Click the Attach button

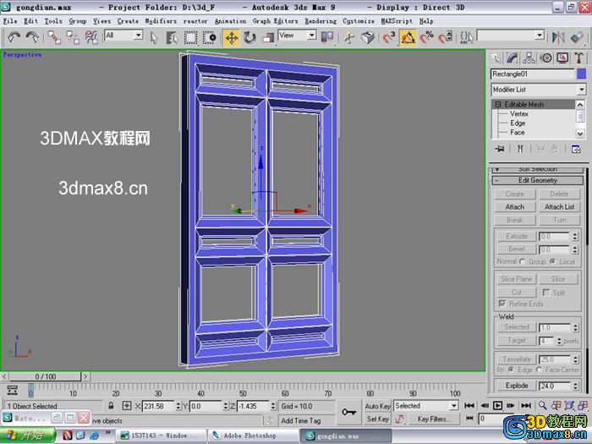pyautogui.click(x=514, y=206)
